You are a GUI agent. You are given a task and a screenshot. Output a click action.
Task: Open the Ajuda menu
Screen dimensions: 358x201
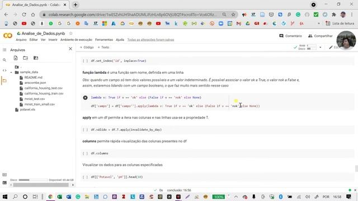point(120,40)
